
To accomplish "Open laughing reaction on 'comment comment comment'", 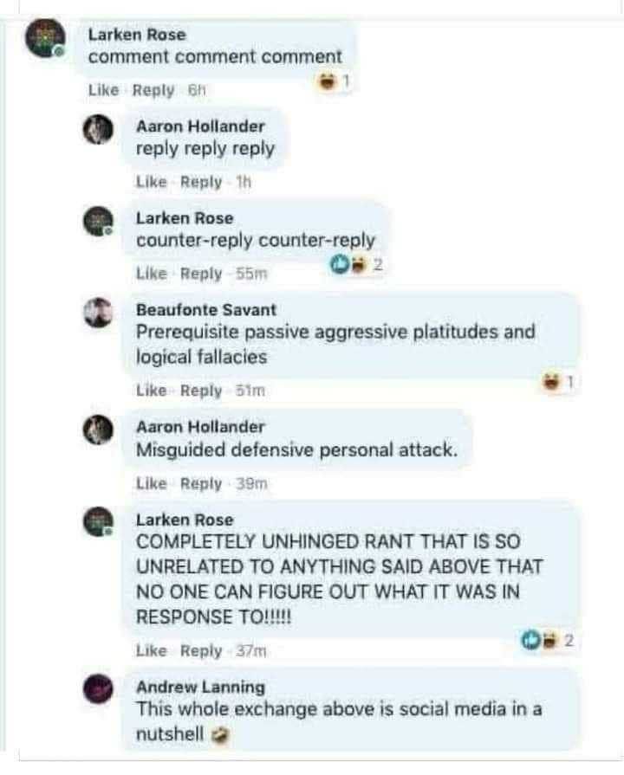I will click(334, 81).
